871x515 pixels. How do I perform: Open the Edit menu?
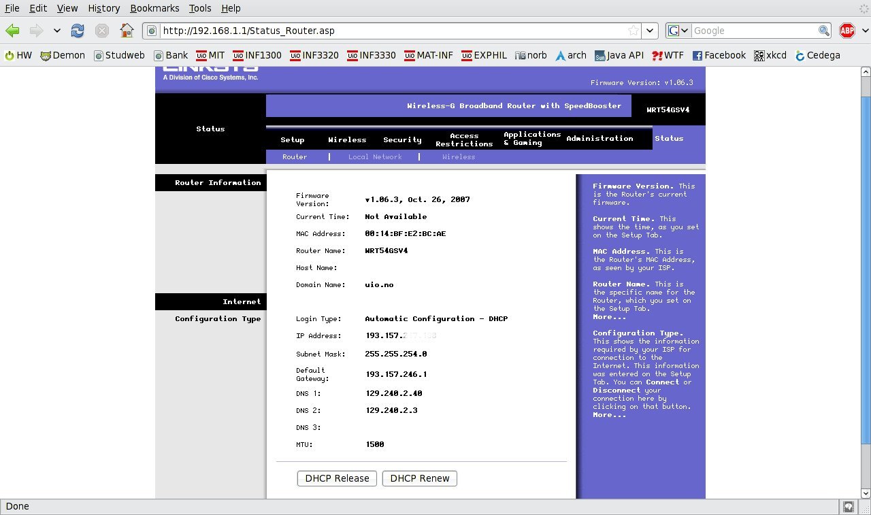[38, 8]
